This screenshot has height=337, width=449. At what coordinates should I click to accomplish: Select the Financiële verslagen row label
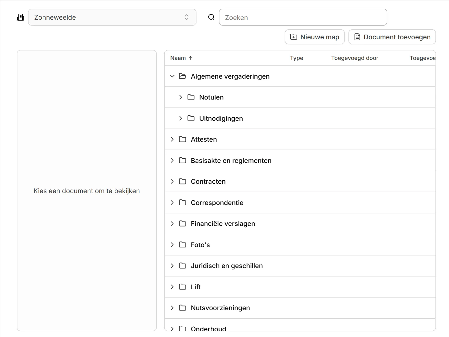point(223,224)
